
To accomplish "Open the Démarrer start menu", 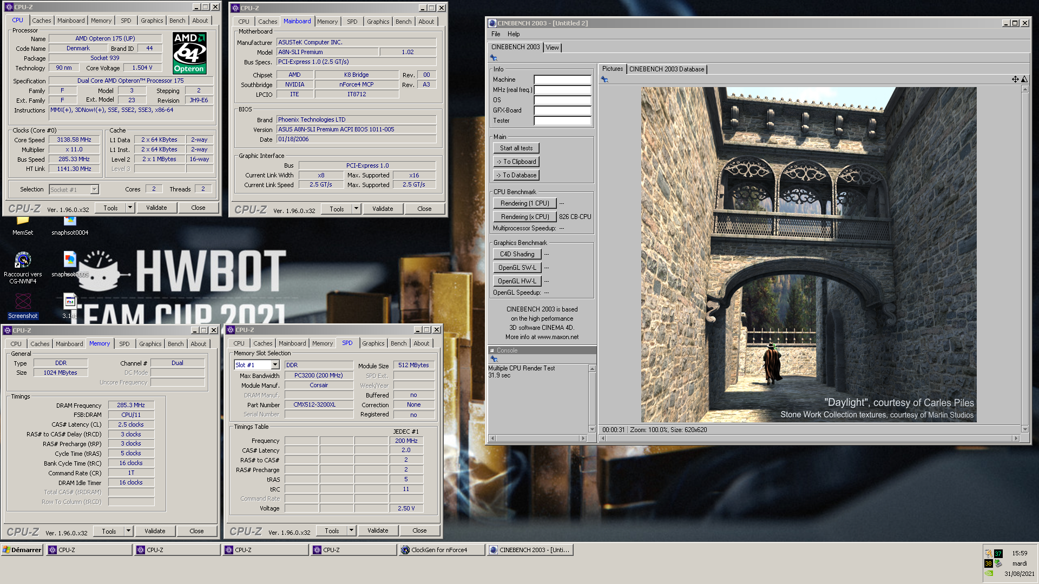I will (22, 550).
